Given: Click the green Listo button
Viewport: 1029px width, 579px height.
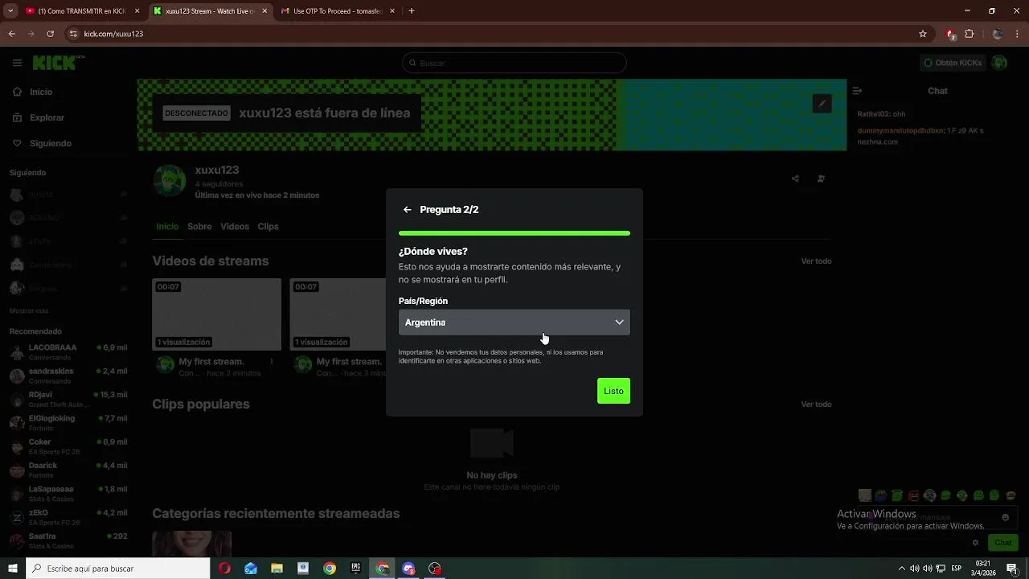Looking at the screenshot, I should pyautogui.click(x=613, y=391).
